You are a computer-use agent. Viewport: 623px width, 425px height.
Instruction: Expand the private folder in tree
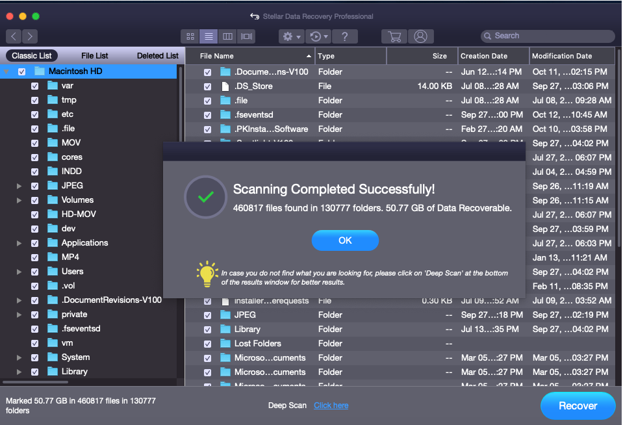[19, 315]
